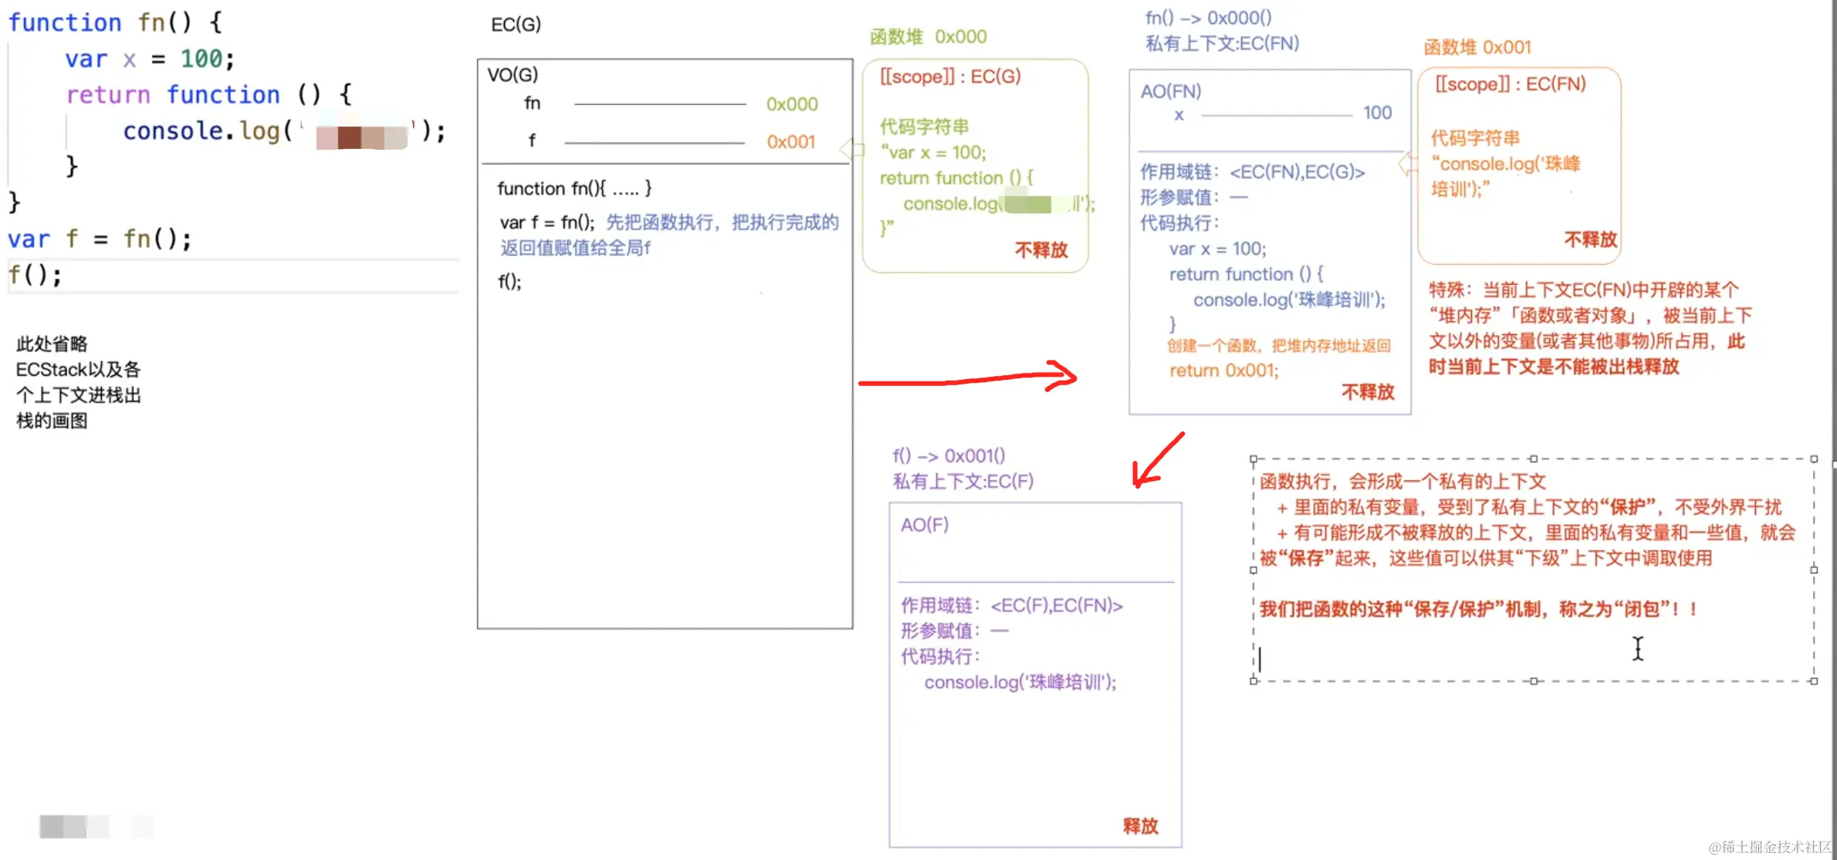This screenshot has height=860, width=1837.
Task: Click the 0x001 address value next to f
Action: click(790, 142)
